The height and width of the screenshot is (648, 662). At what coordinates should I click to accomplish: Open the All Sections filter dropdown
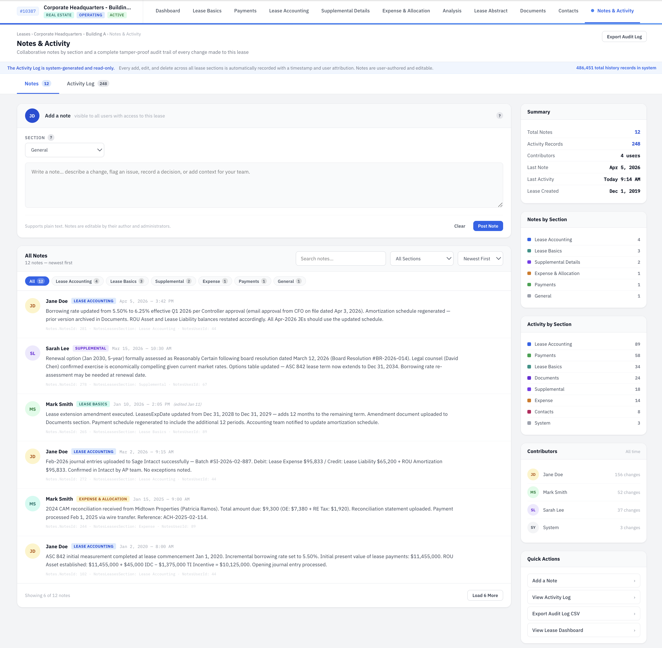point(422,258)
